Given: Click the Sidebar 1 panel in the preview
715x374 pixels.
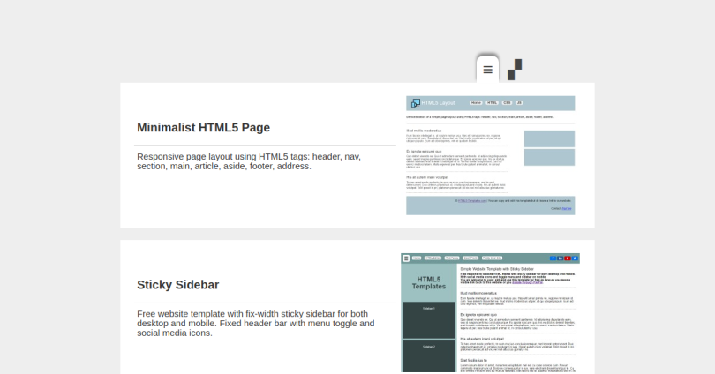Looking at the screenshot, I should 429,309.
